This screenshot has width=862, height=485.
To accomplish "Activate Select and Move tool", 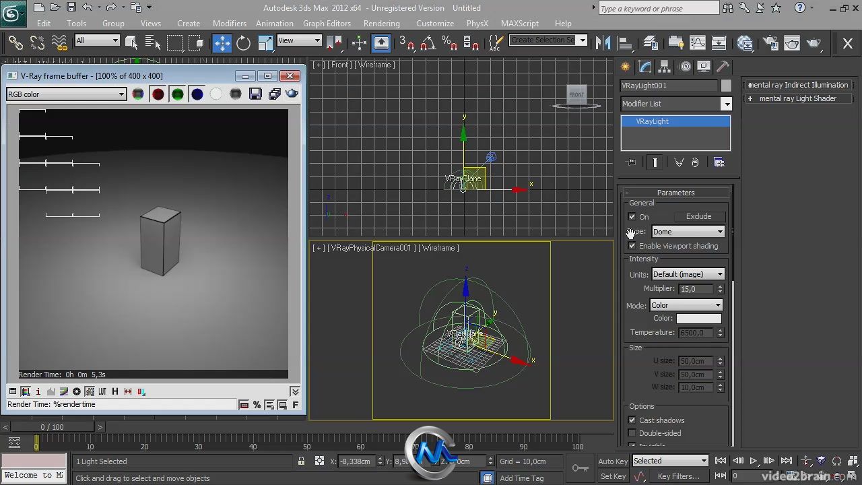I will click(x=222, y=42).
